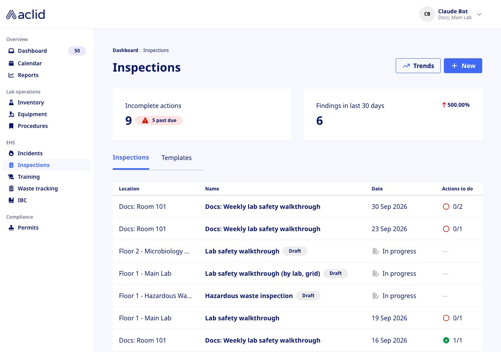Viewport: 501px width, 352px height.
Task: Click the Procedures bookmark icon
Action: pos(11,126)
